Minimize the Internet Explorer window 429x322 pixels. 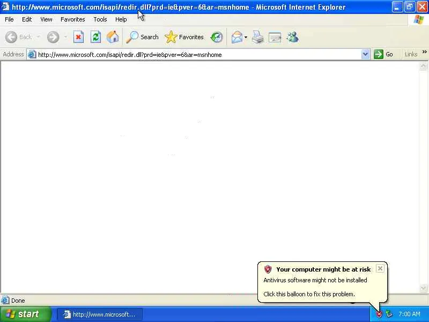(x=397, y=7)
